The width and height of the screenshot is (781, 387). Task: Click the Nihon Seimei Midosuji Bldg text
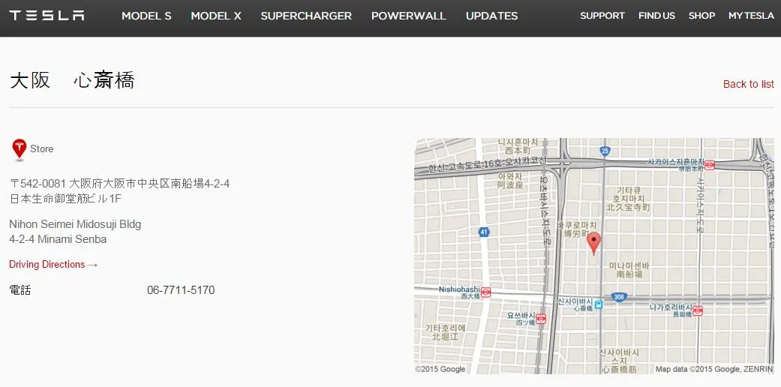point(75,224)
